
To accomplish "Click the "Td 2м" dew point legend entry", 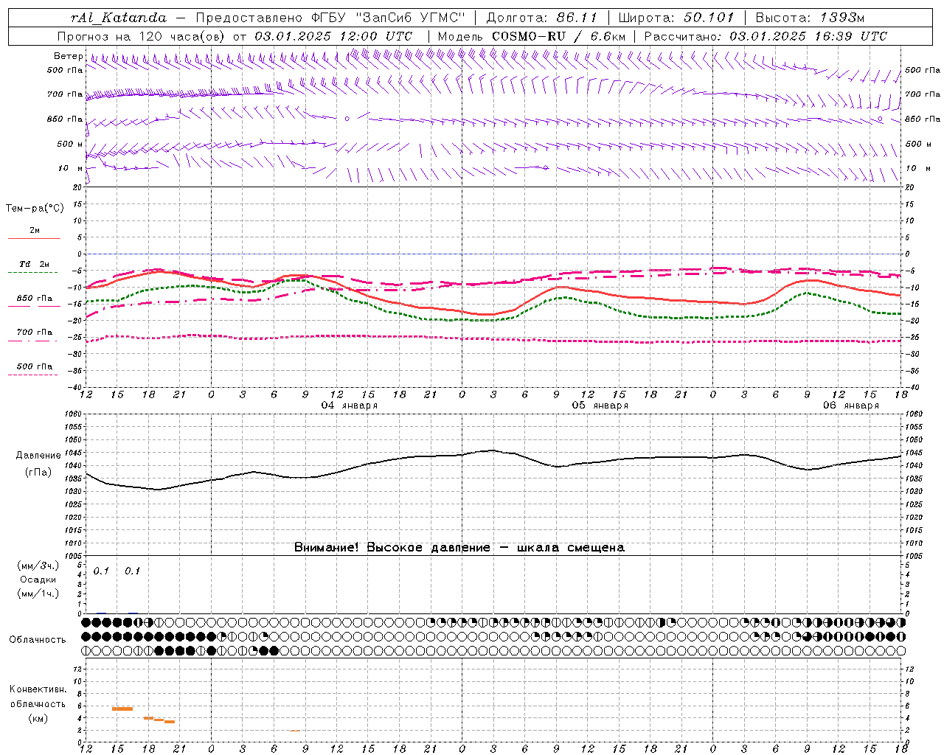I will 35,264.
